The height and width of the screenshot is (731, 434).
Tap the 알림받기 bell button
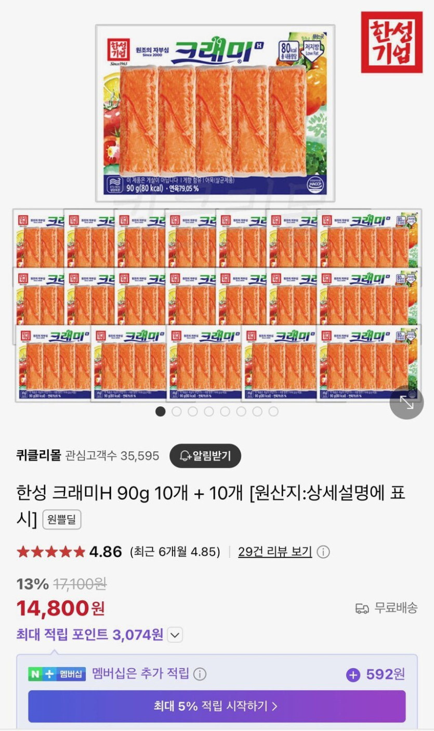tap(205, 456)
